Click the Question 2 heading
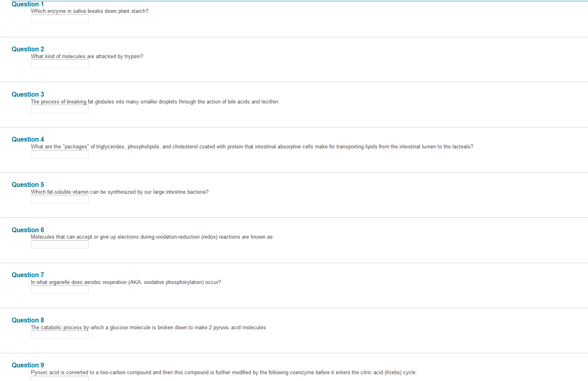The width and height of the screenshot is (588, 381). [x=28, y=49]
